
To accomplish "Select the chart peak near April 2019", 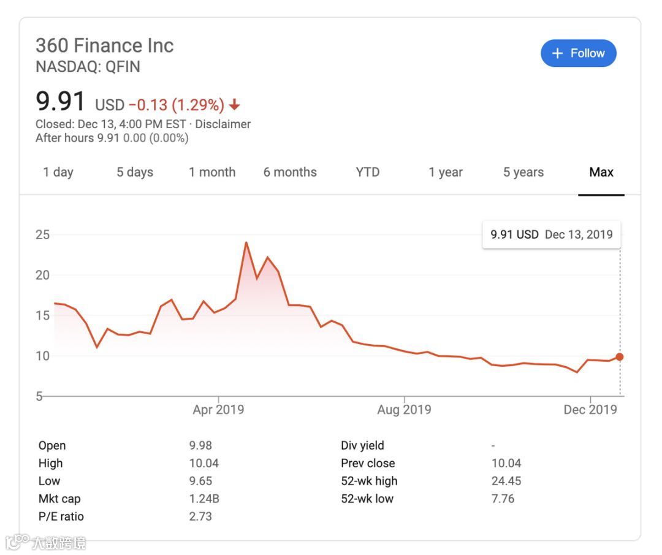I will pyautogui.click(x=246, y=243).
